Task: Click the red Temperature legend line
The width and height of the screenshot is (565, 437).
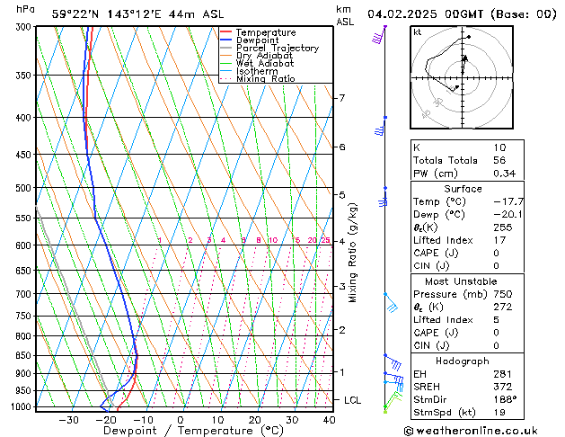Action: pyautogui.click(x=225, y=32)
